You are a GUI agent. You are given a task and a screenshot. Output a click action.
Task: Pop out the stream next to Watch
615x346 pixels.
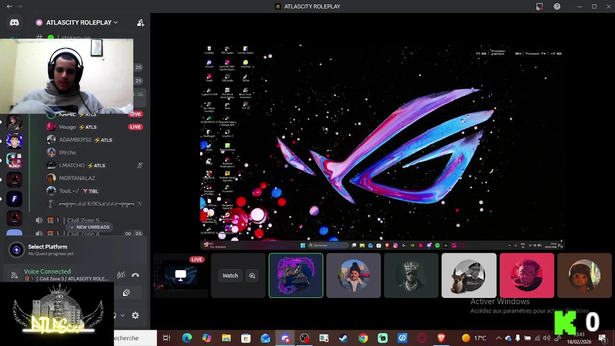pyautogui.click(x=252, y=275)
